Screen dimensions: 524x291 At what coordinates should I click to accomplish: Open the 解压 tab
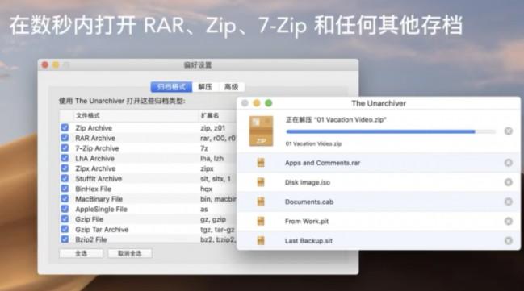click(x=205, y=87)
